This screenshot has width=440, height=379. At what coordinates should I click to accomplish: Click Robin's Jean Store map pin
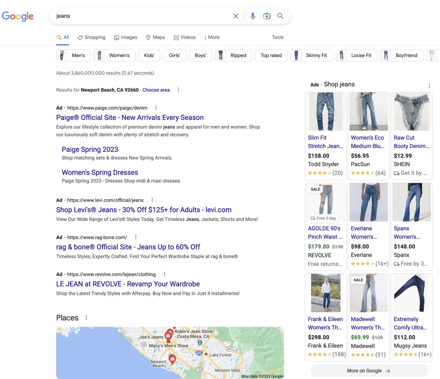[170, 331]
